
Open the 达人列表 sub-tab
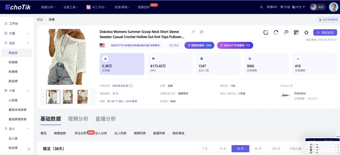coord(120,133)
